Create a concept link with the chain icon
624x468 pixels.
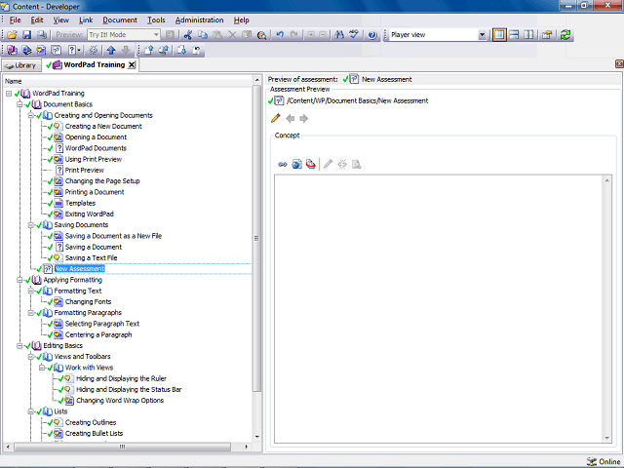(283, 164)
